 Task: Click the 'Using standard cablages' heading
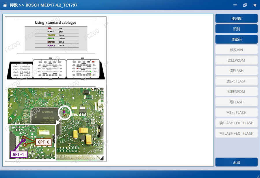[55, 23]
